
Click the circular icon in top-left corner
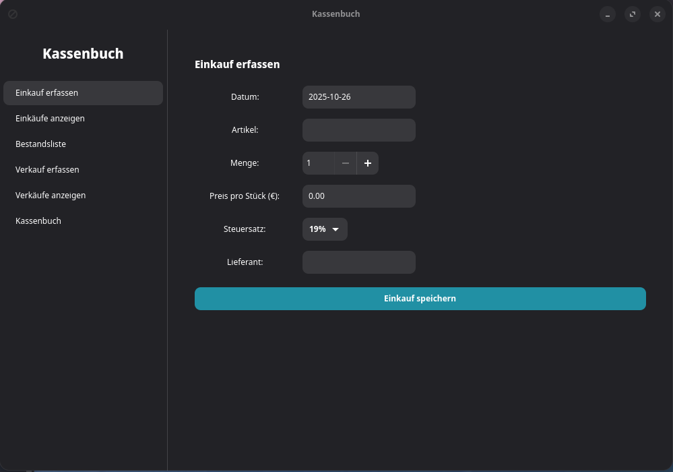pyautogui.click(x=13, y=14)
